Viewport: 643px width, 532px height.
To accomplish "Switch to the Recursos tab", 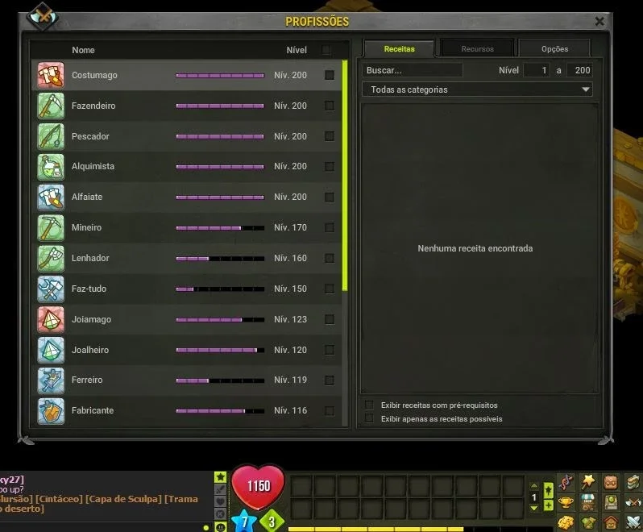I will 477,49.
